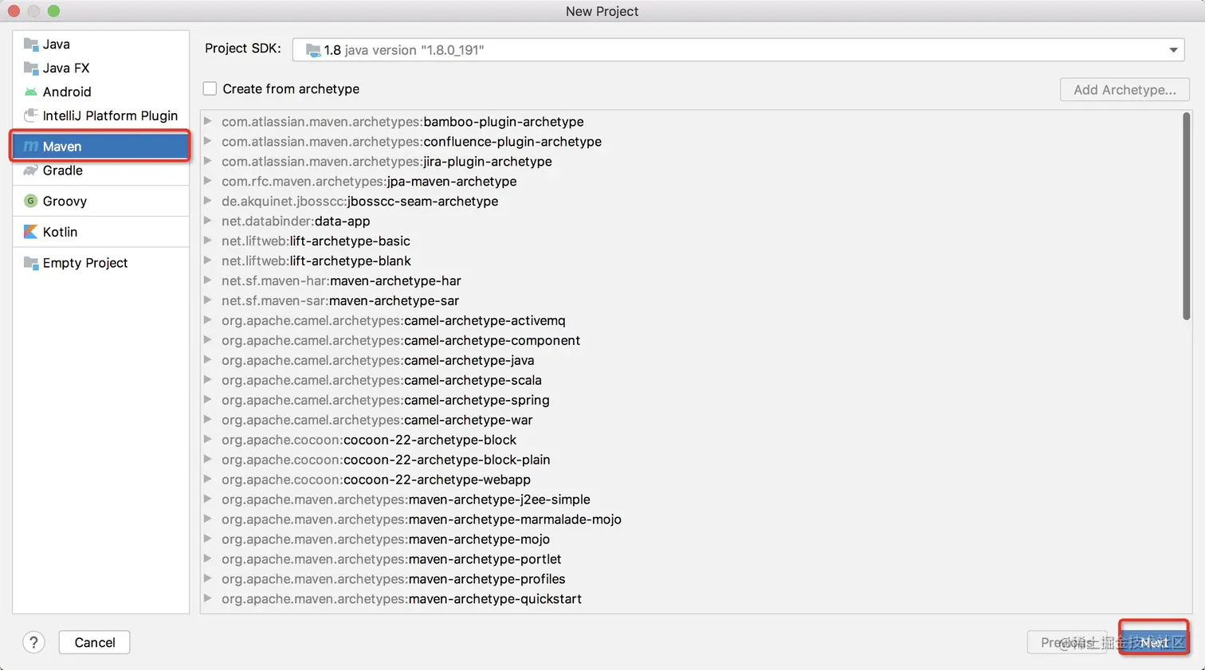1205x670 pixels.
Task: Expand net.databinder data-app entry
Action: point(208,221)
